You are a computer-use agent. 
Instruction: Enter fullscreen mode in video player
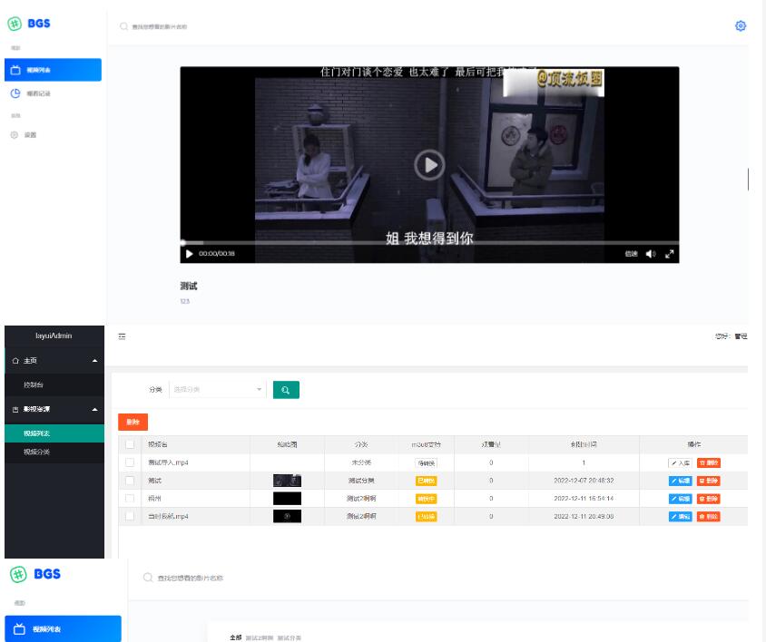click(670, 254)
